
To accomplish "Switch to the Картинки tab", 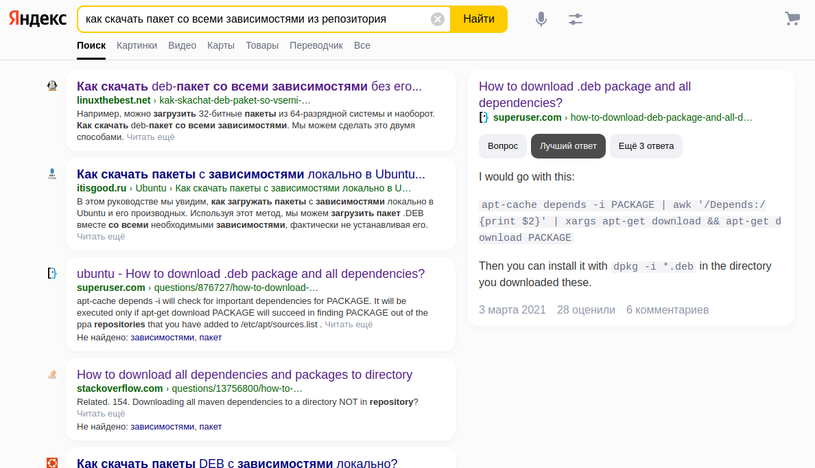I will point(137,45).
